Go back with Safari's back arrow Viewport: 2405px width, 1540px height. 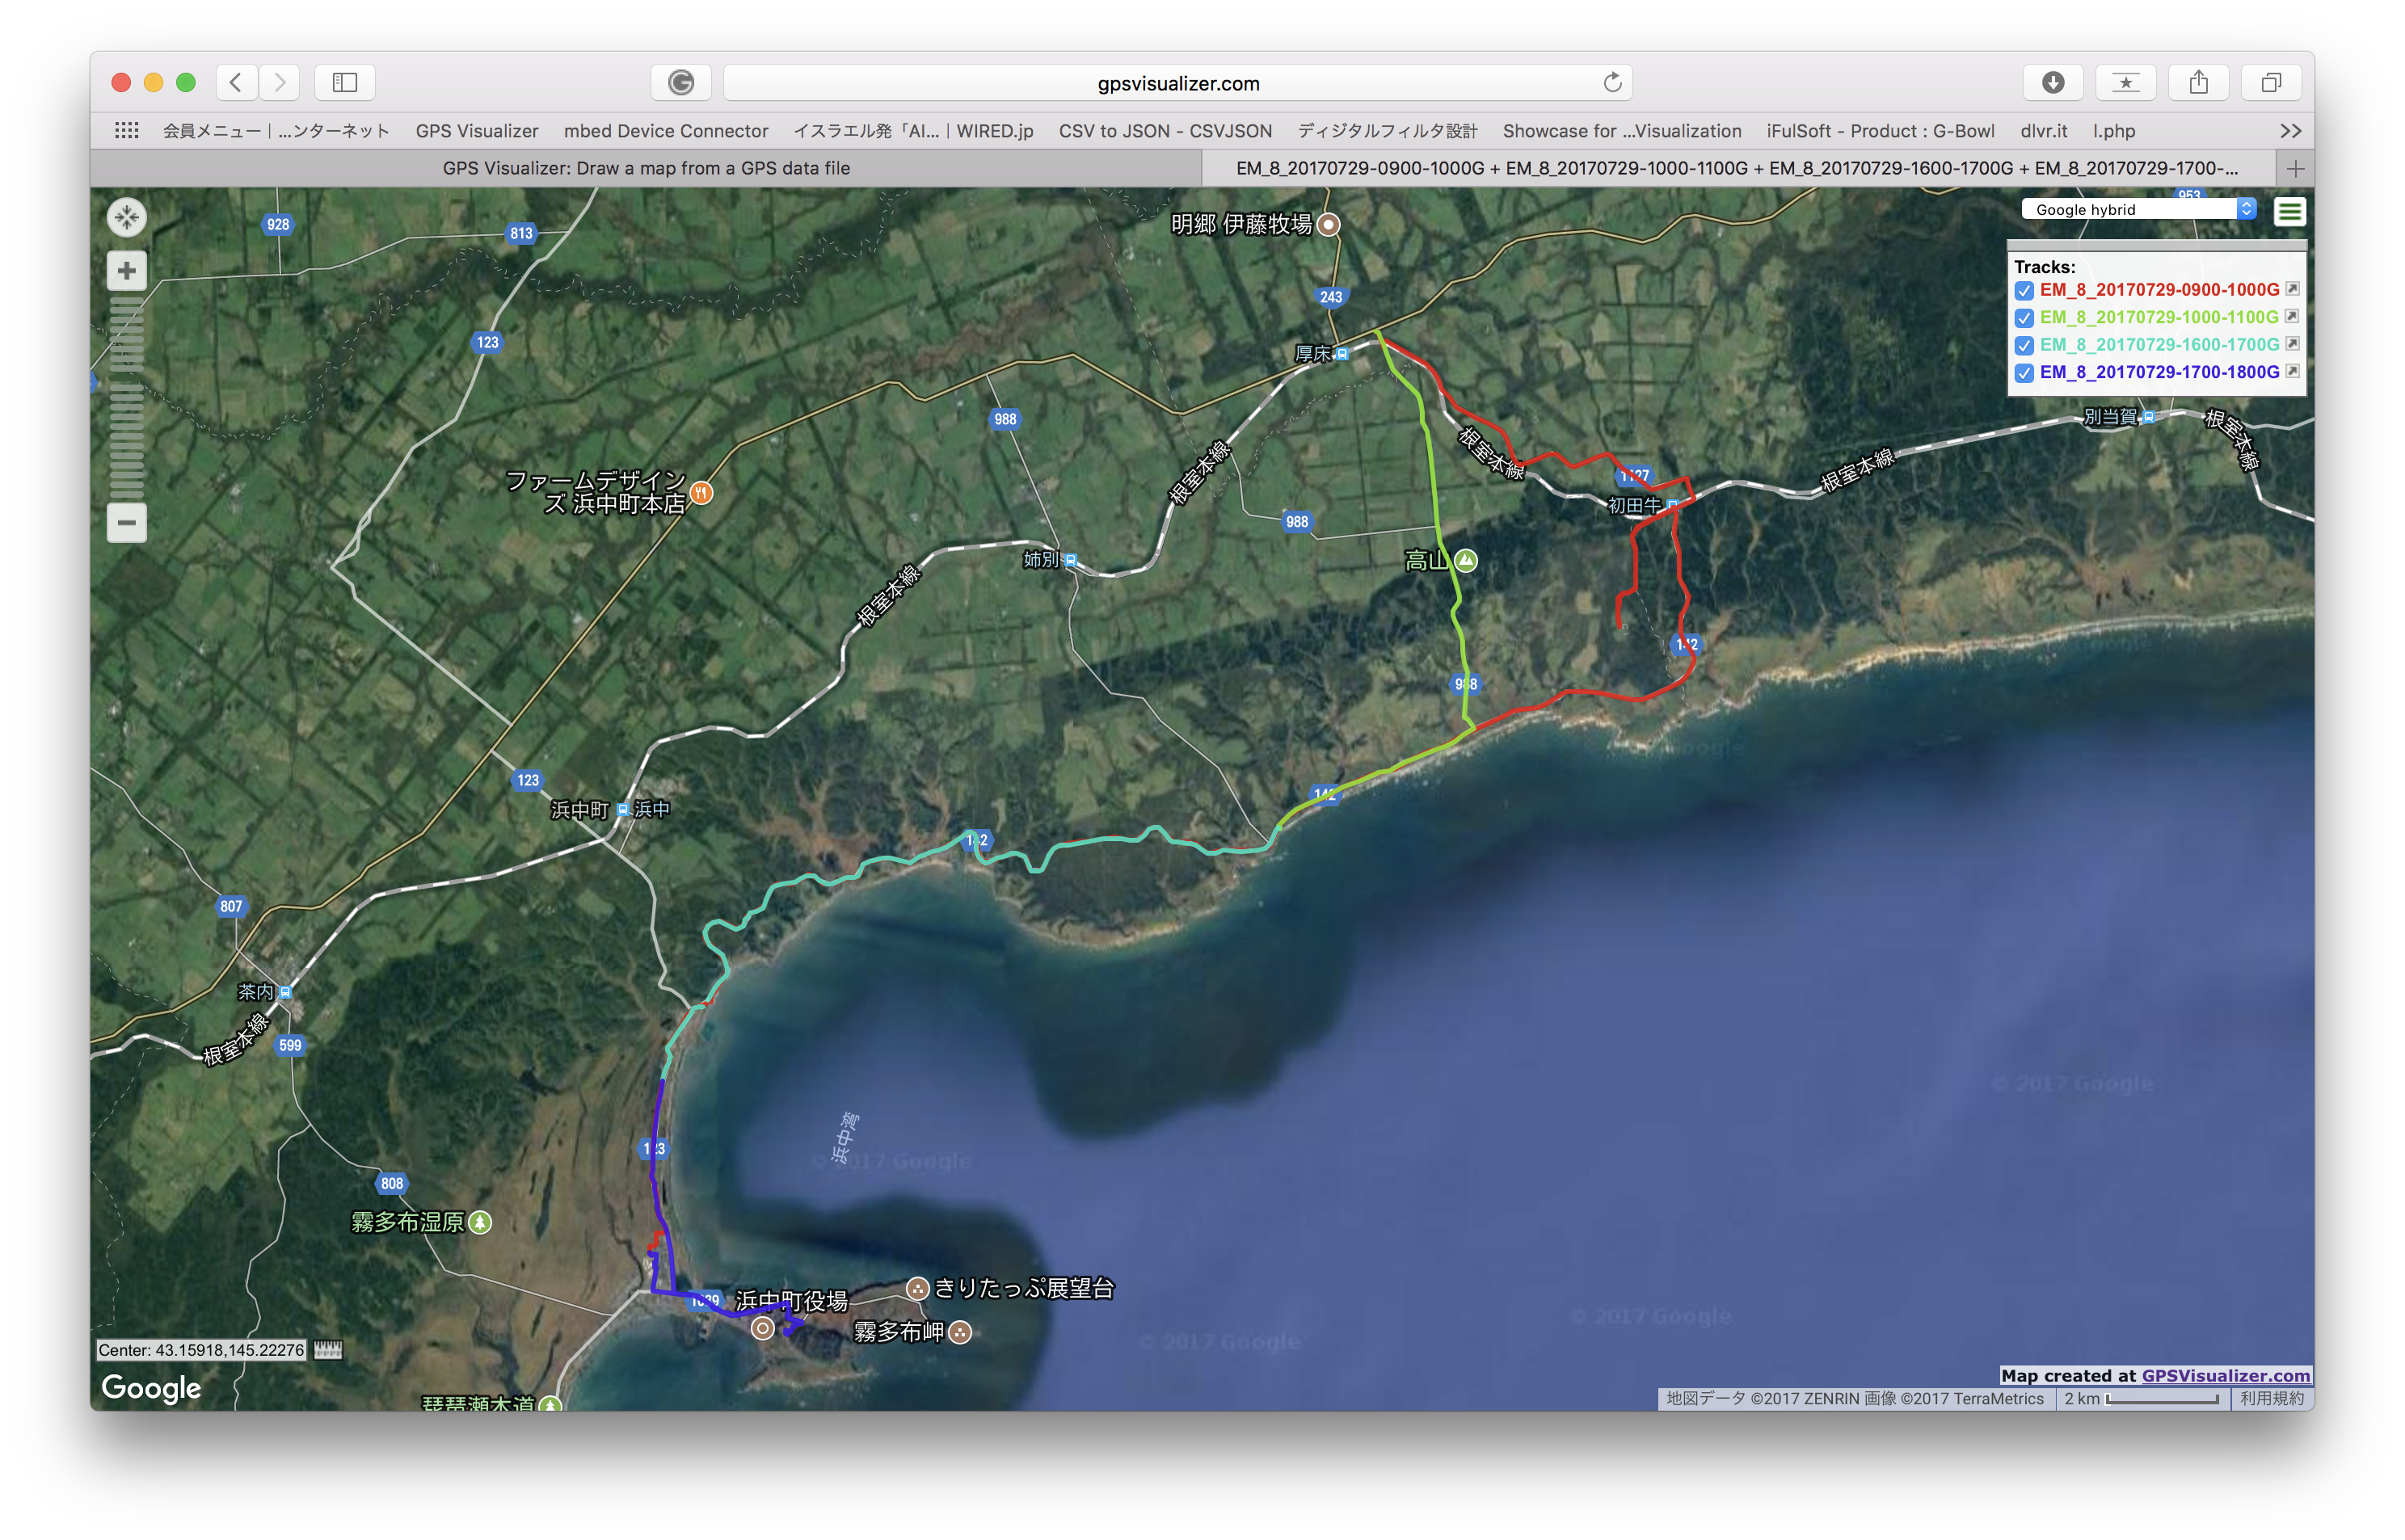(236, 82)
